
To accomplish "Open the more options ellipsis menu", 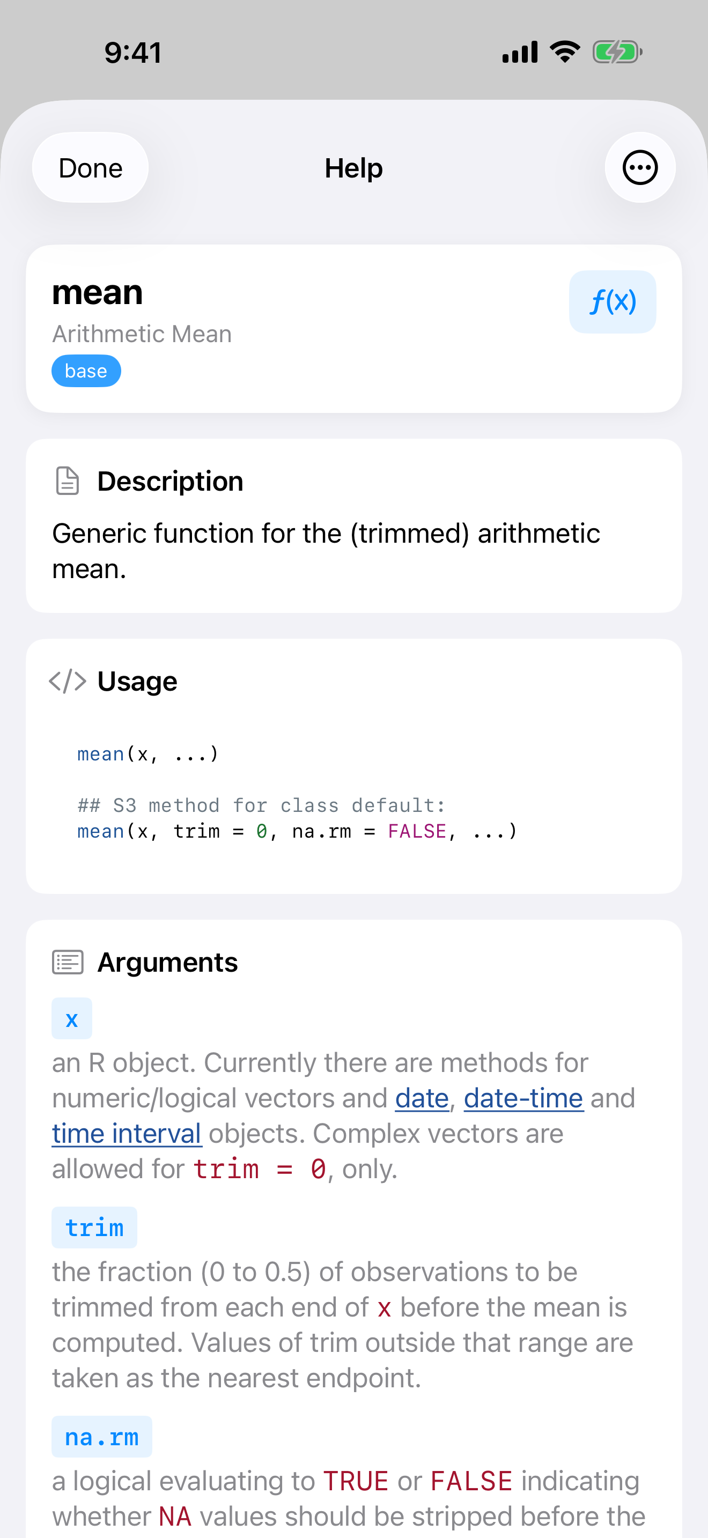I will pyautogui.click(x=639, y=168).
